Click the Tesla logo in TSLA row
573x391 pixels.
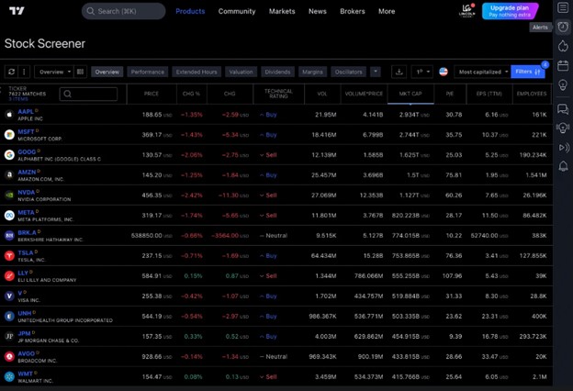(x=9, y=256)
